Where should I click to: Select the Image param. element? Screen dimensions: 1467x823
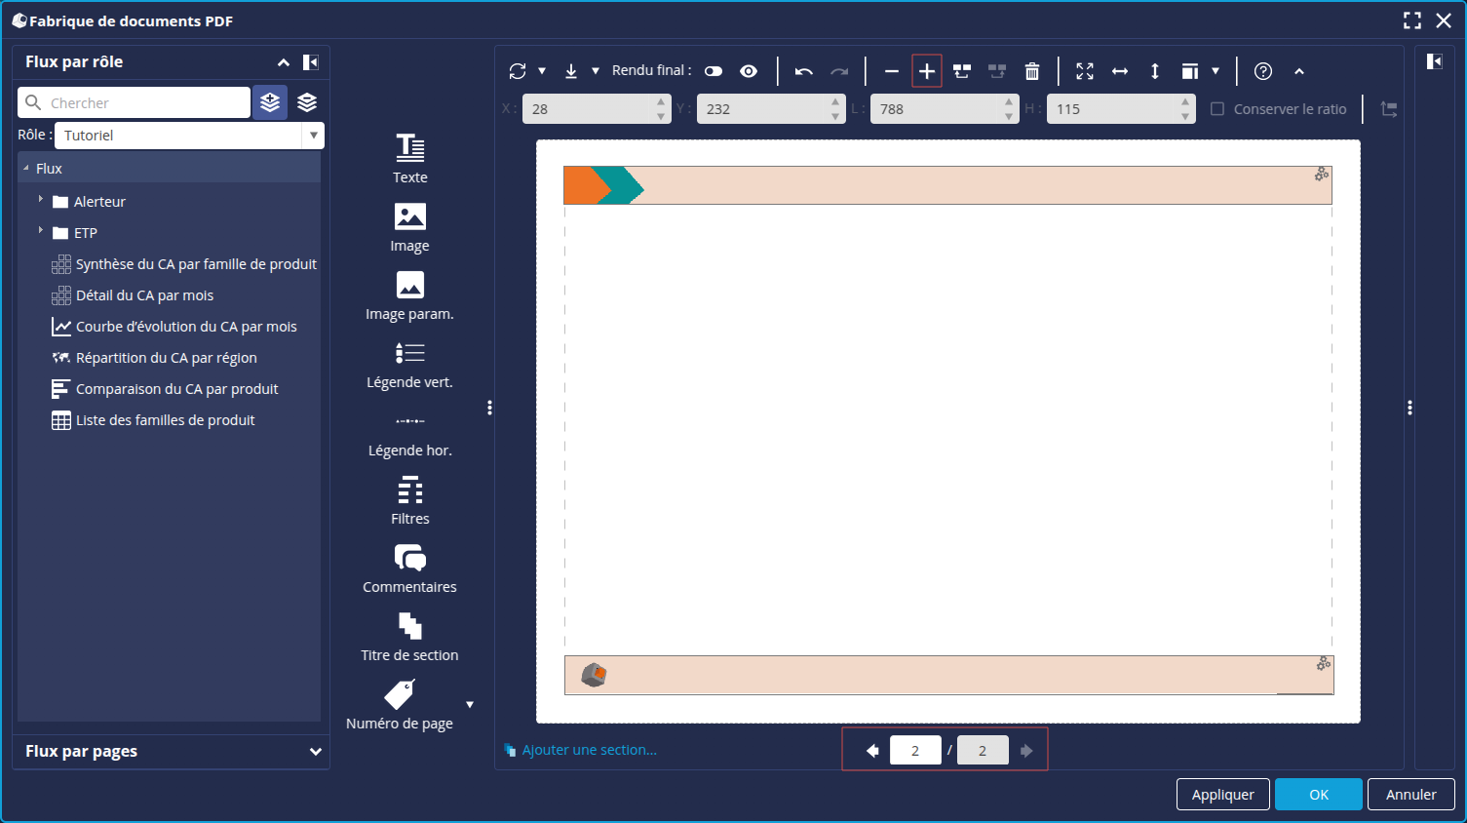click(x=409, y=285)
